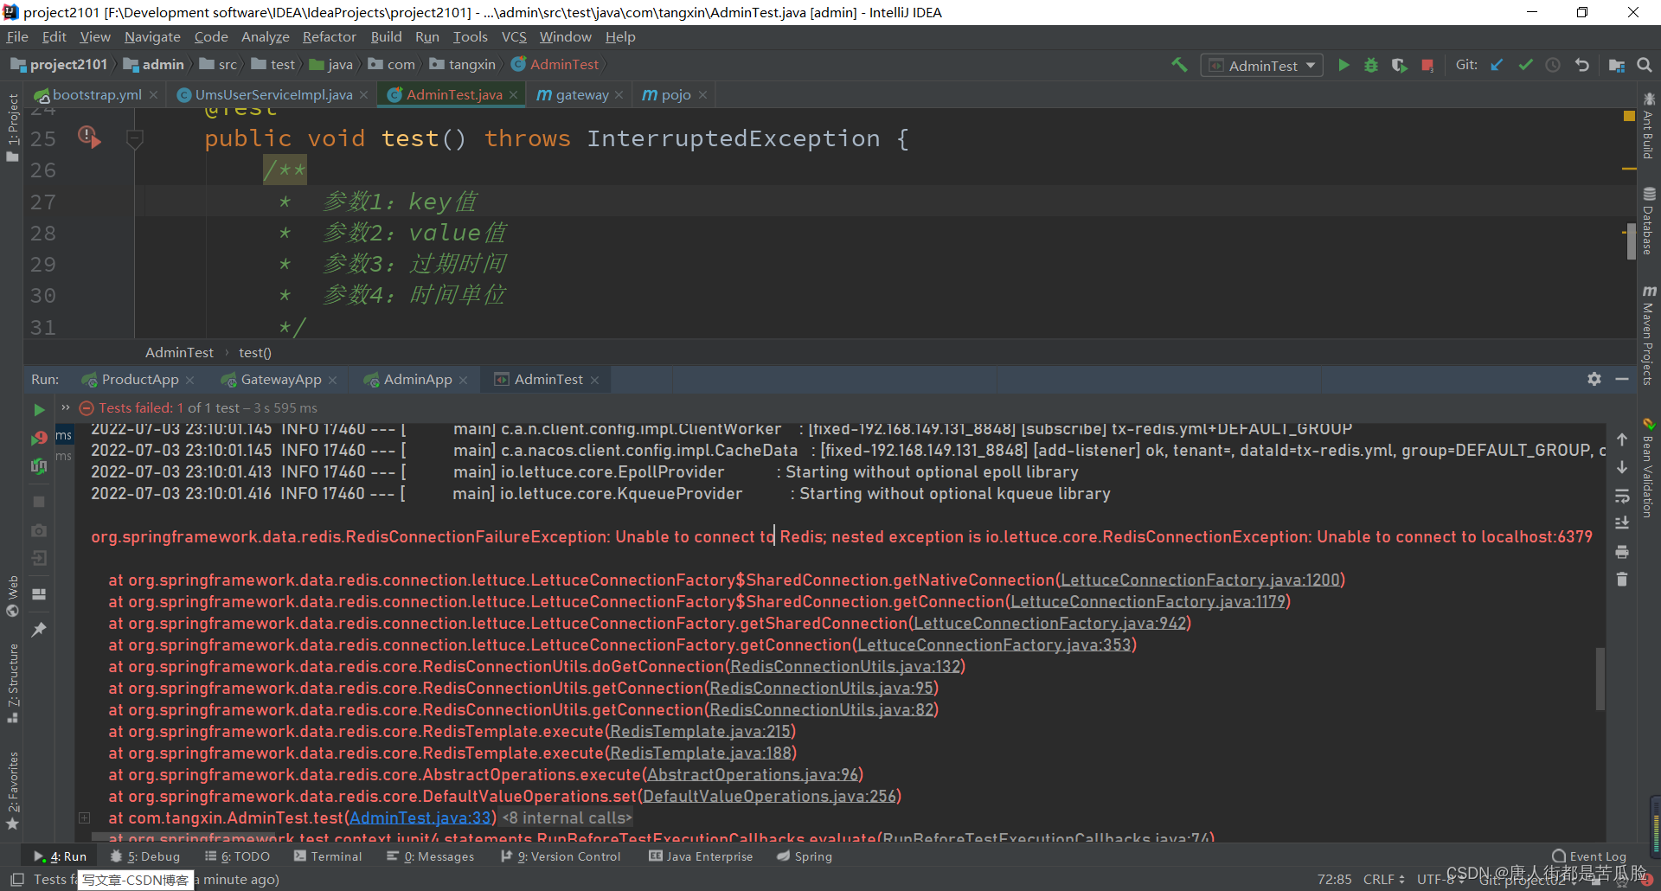Image resolution: width=1661 pixels, height=891 pixels.
Task: Build project with the green hammer icon
Action: (1179, 65)
